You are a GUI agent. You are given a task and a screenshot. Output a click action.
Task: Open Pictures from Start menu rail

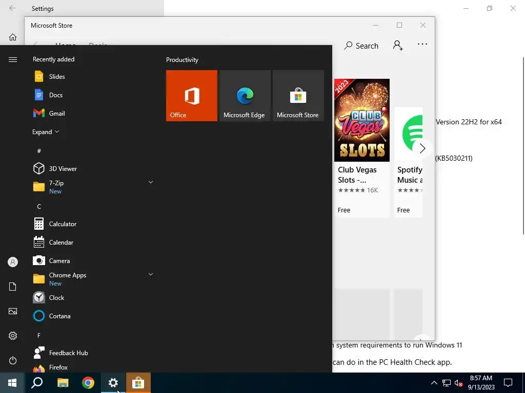coord(13,311)
